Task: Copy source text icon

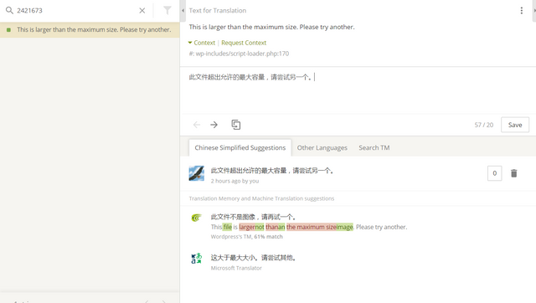Action: point(236,125)
